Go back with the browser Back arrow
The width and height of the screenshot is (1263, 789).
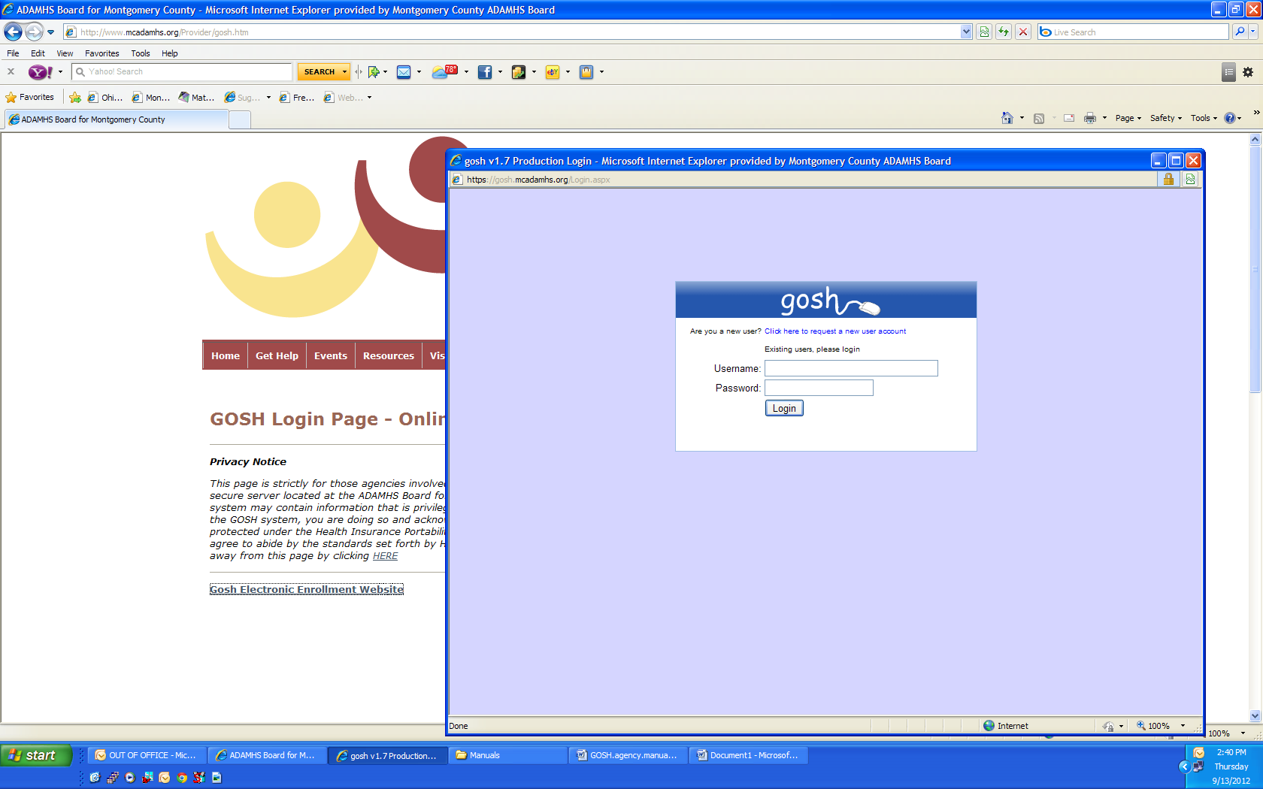(13, 32)
